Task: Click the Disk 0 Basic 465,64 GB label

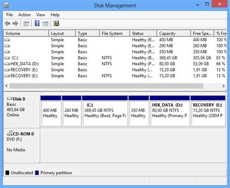Action: click(21, 111)
